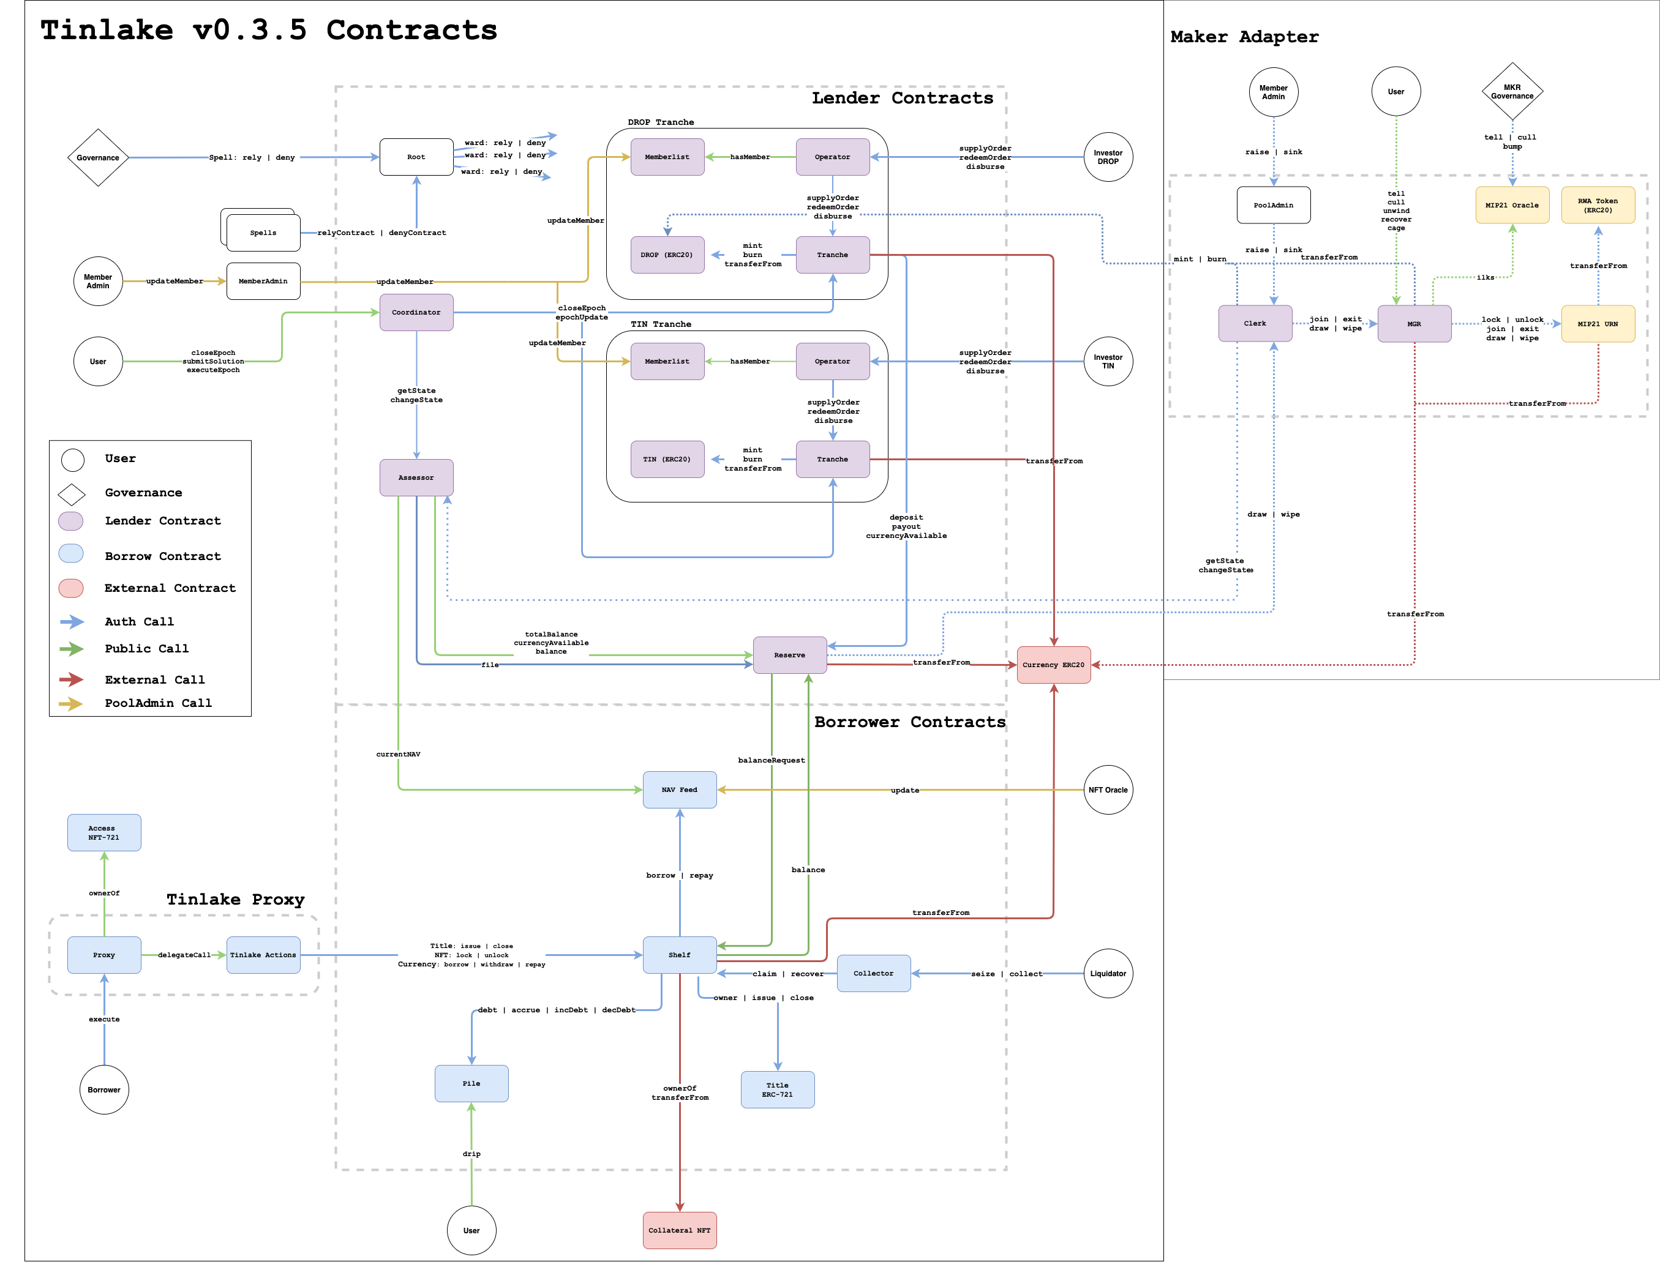Select the NFT Oracle circle node

click(1108, 790)
